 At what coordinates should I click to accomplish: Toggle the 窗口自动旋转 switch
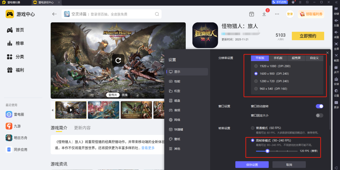point(319,106)
